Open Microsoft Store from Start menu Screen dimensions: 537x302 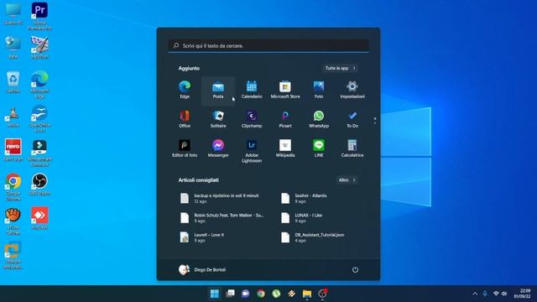coord(285,90)
